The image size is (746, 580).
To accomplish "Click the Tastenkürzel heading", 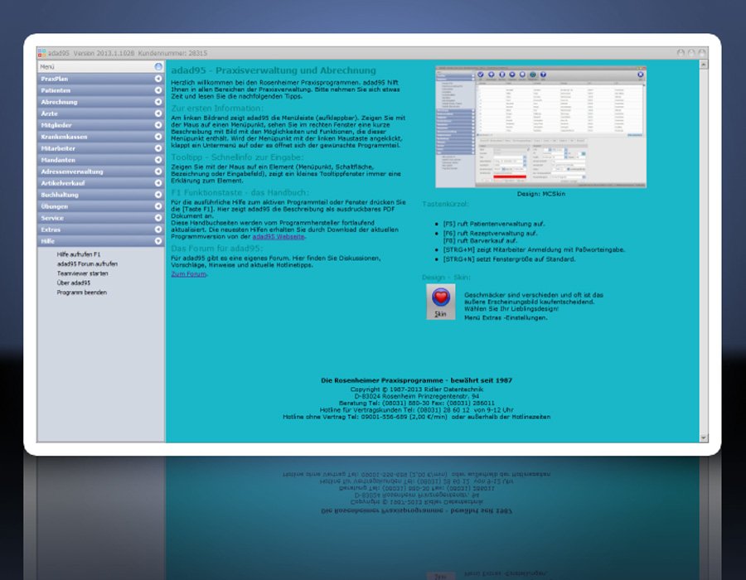I will 445,204.
